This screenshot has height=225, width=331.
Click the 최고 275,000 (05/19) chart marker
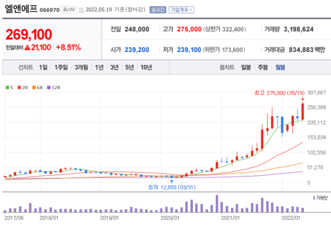click(279, 93)
